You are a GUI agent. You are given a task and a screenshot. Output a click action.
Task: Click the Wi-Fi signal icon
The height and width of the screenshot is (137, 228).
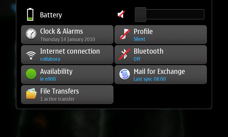click(x=31, y=55)
